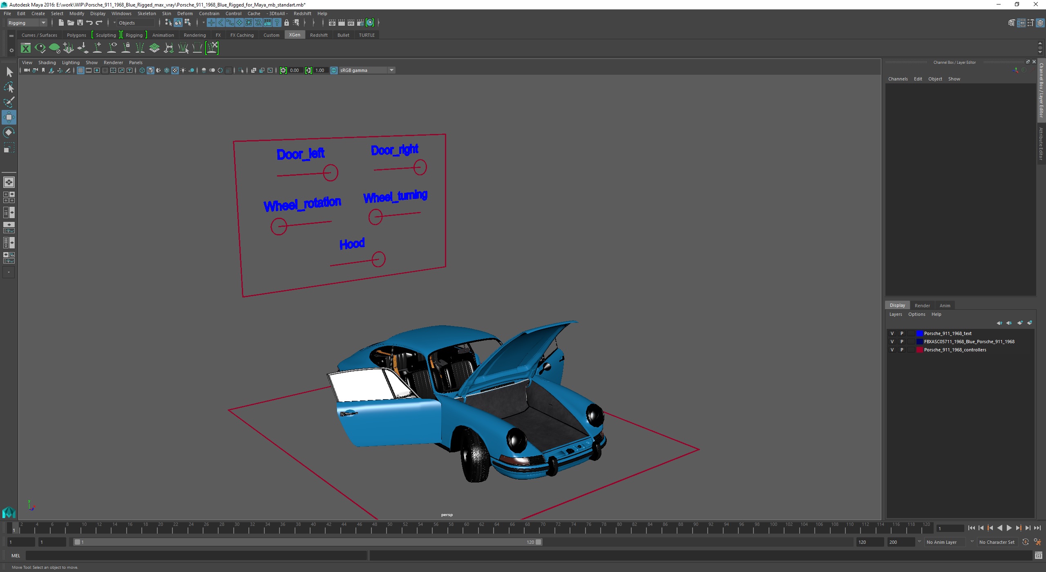This screenshot has height=572, width=1046.
Task: Go to the start of playback range
Action: (x=972, y=528)
